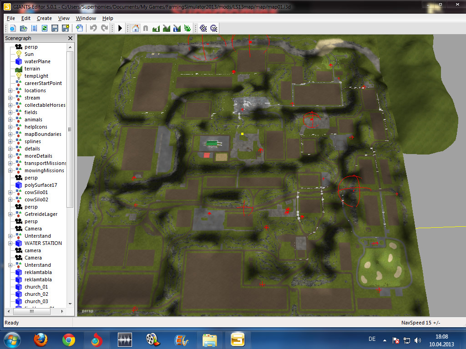Launch Google Chrome from the taskbar
Viewport: 466px width, 349px height.
pos(69,340)
